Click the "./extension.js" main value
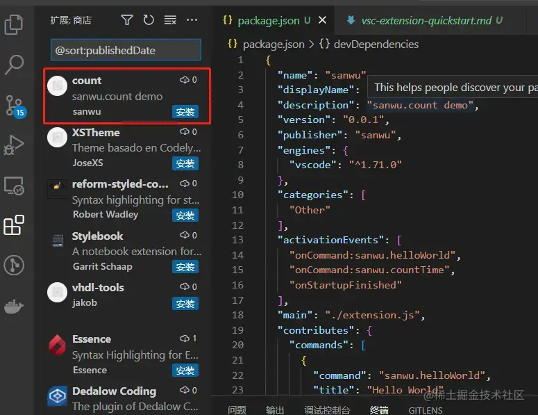The width and height of the screenshot is (538, 415). [372, 315]
